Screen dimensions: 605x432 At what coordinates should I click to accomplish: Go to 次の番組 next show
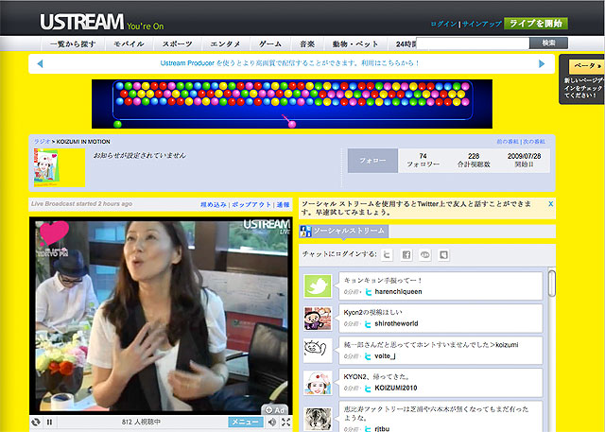click(533, 142)
